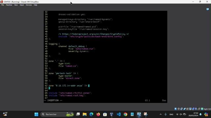Switch the ENG input language indicator

pos(171,114)
